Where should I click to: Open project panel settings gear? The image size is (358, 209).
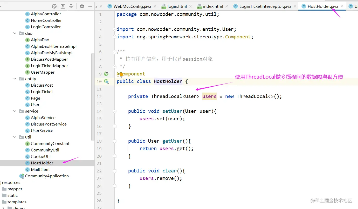pos(82,6)
